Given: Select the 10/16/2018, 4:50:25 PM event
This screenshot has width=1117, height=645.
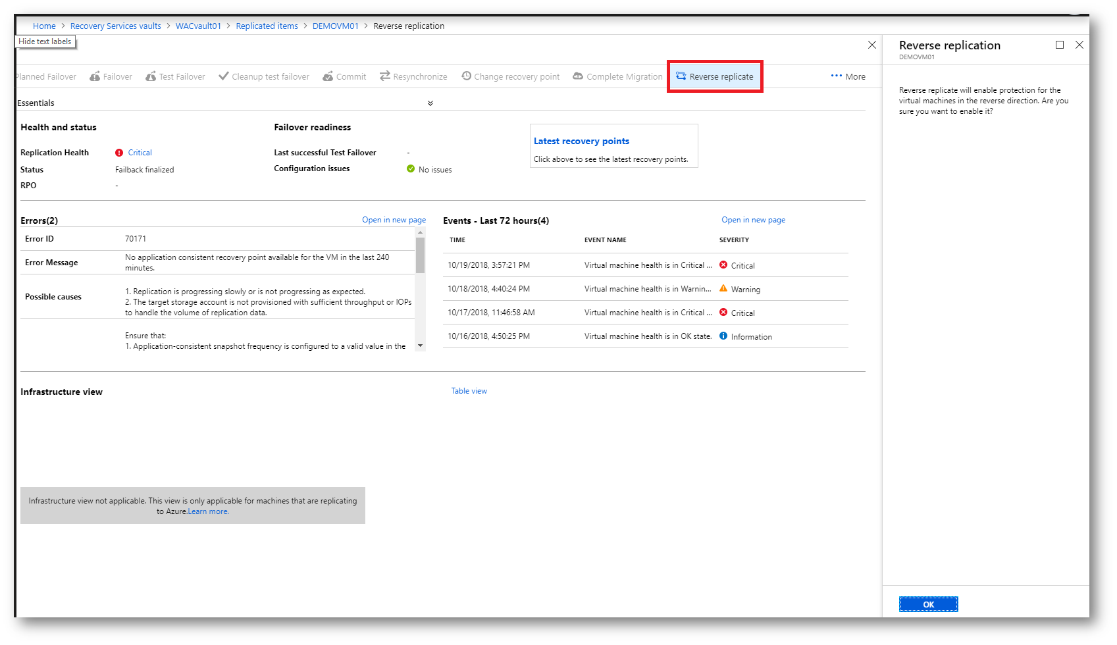Looking at the screenshot, I should point(646,336).
